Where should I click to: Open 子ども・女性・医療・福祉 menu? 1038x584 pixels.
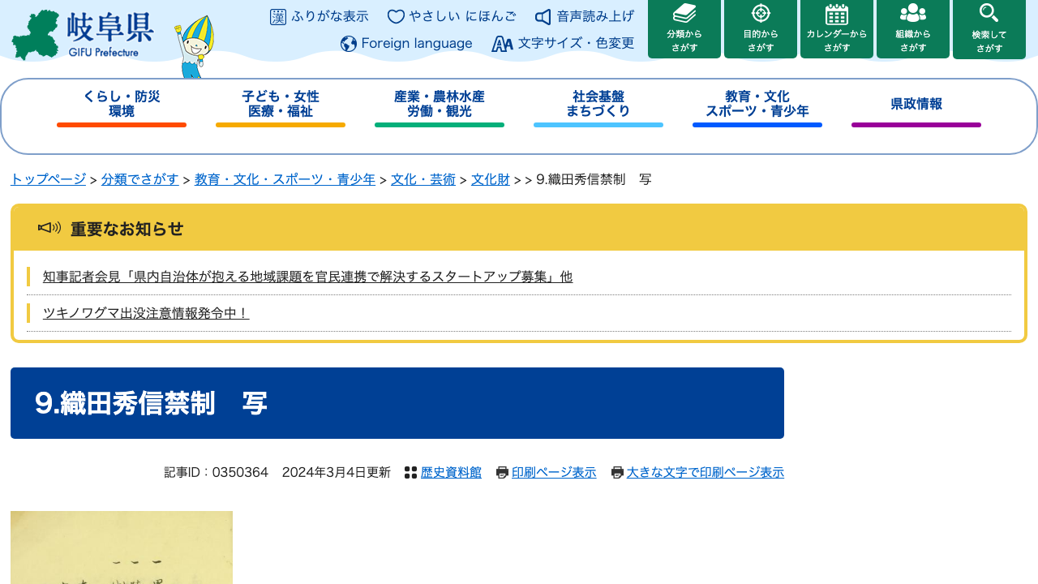click(281, 107)
